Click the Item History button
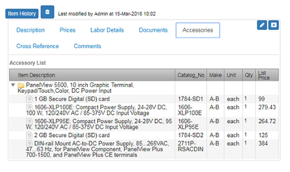Screen dimensions: 290x172 22,14
